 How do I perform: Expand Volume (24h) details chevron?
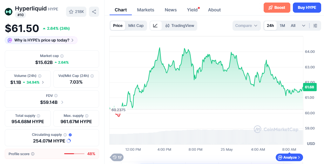tap(43, 82)
